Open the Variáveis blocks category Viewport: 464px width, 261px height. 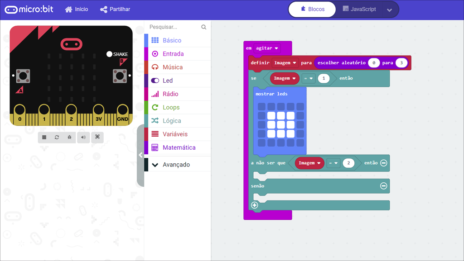(178, 134)
